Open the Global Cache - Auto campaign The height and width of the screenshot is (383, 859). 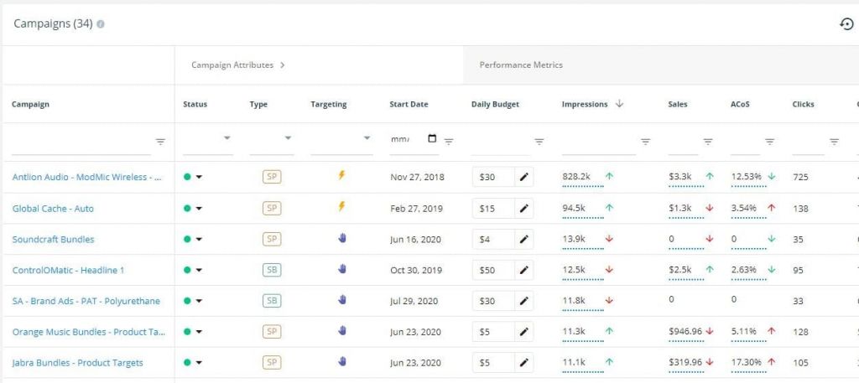53,209
